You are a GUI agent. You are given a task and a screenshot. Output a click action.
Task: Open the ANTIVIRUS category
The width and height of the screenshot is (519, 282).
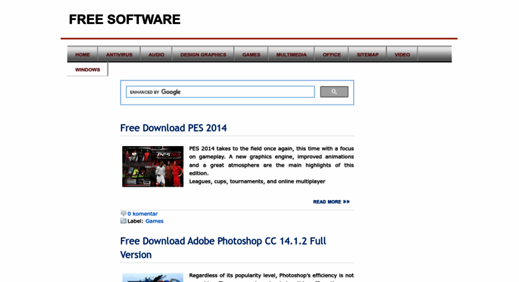pyautogui.click(x=119, y=54)
